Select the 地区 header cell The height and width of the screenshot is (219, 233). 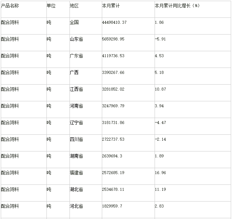(x=74, y=6)
